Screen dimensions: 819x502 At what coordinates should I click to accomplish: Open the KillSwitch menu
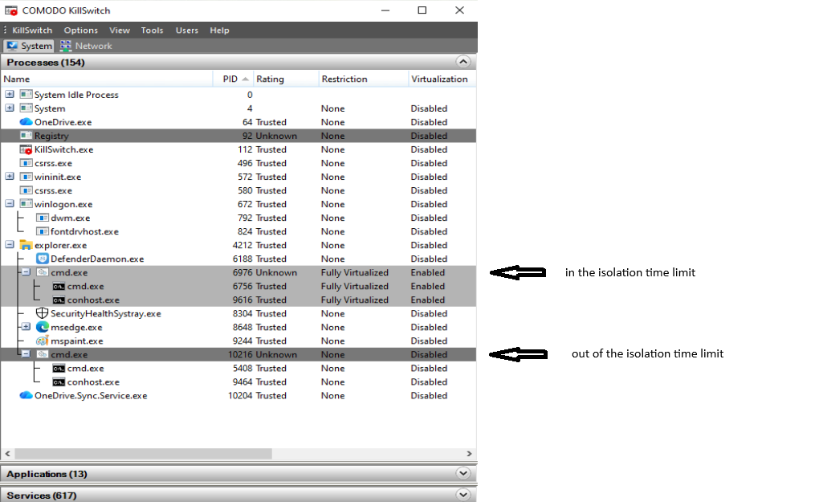32,31
